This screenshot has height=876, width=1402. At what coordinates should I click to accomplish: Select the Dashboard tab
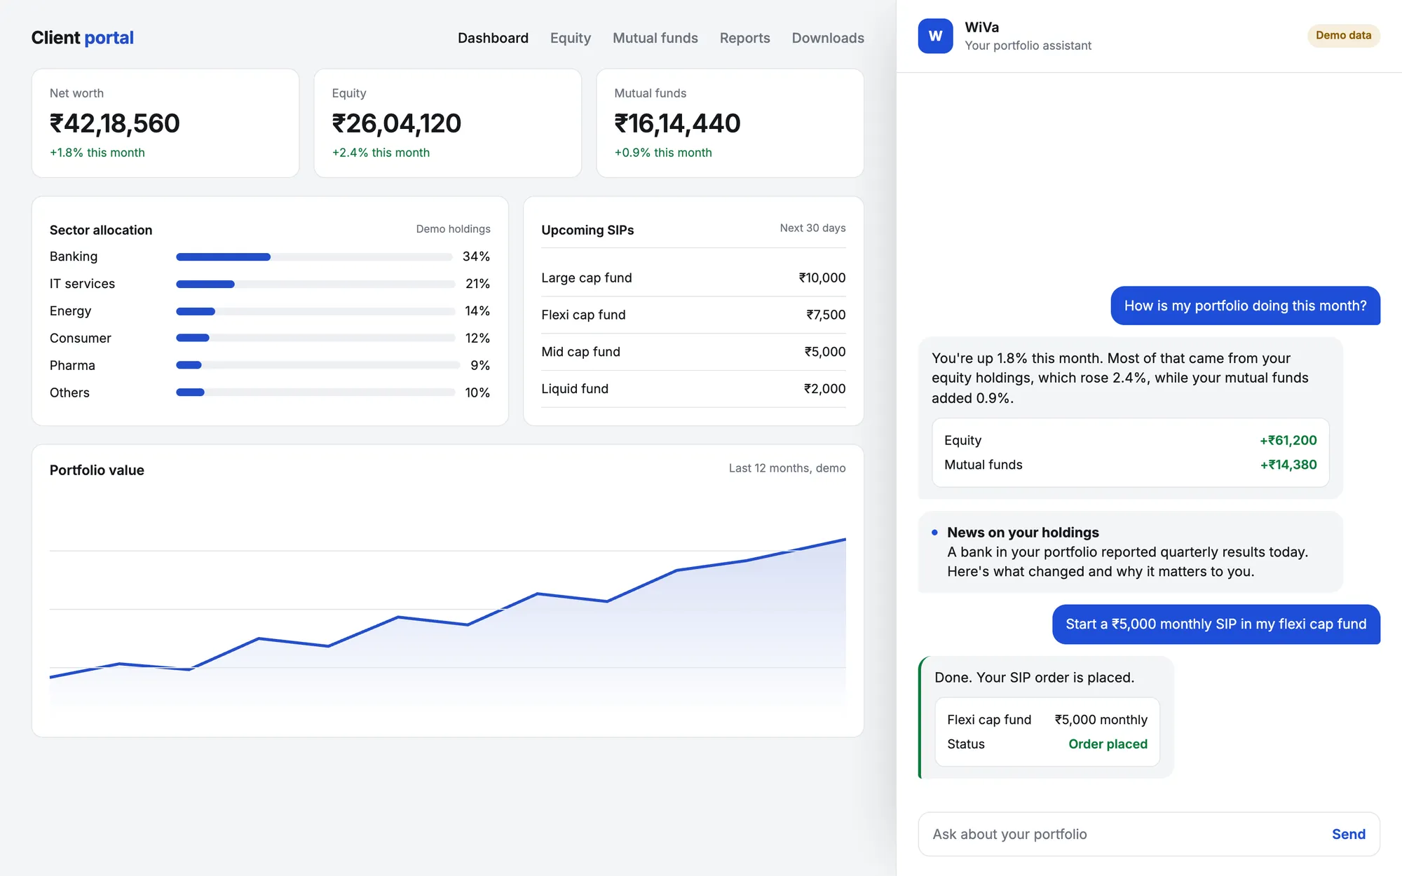(x=493, y=38)
